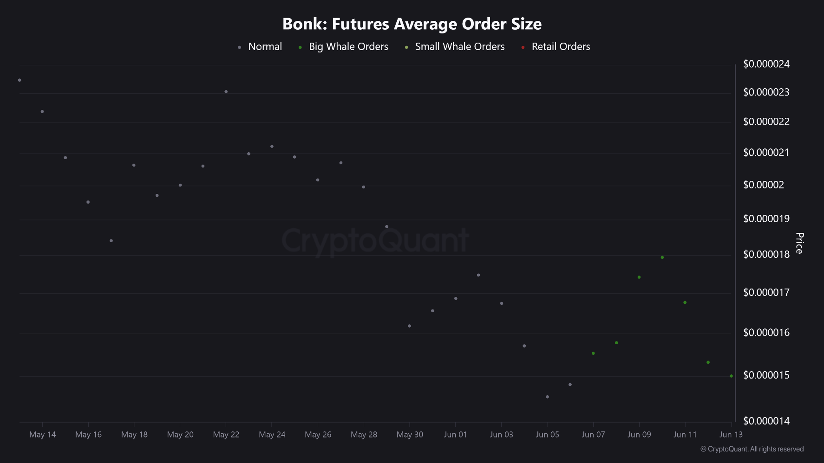Select the gray data point above May 22
This screenshot has width=824, height=463.
coord(226,92)
